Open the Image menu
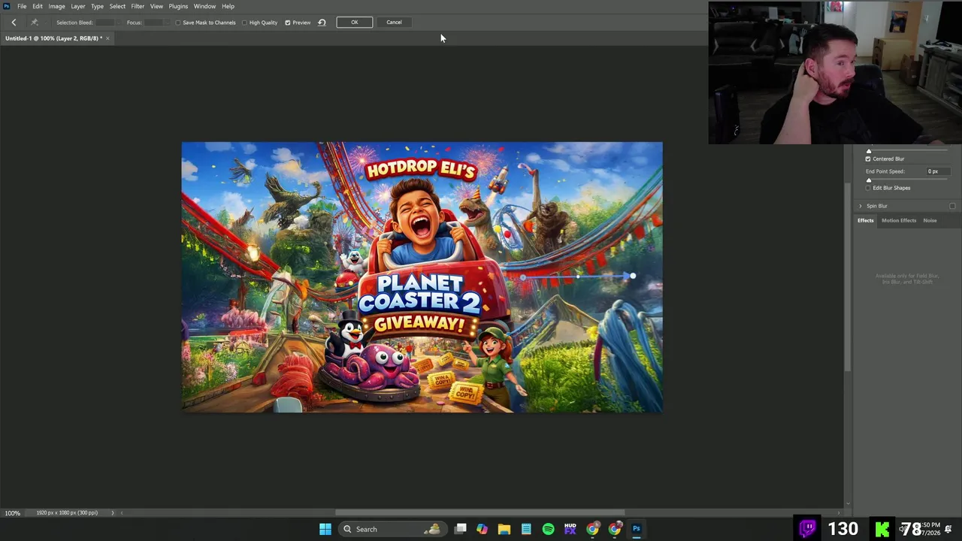This screenshot has height=541, width=962. (57, 6)
